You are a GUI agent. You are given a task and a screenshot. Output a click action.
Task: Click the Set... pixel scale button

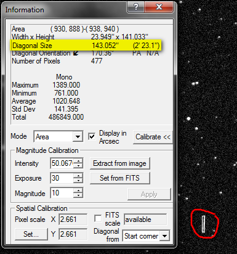coord(31,234)
